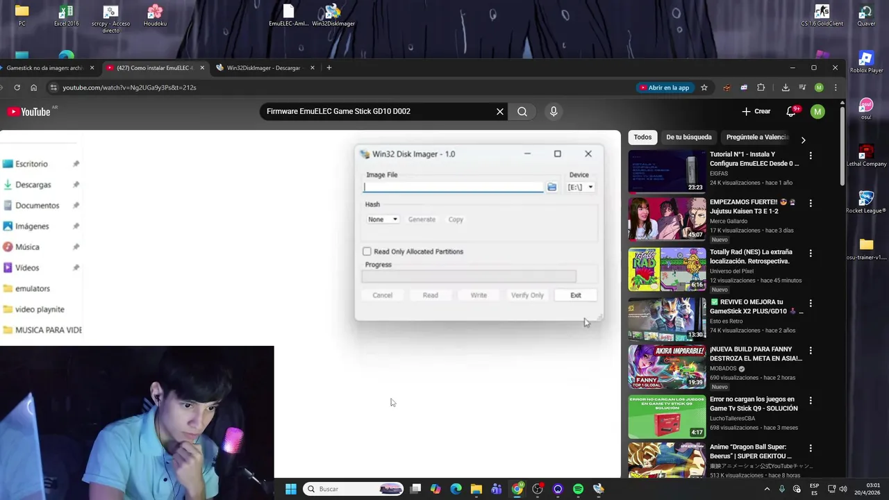Viewport: 889px width, 500px height.
Task: Run the YouTube search magnifier button
Action: coord(522,111)
